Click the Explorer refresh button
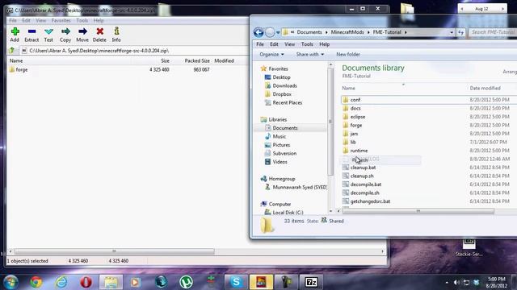 (x=460, y=32)
